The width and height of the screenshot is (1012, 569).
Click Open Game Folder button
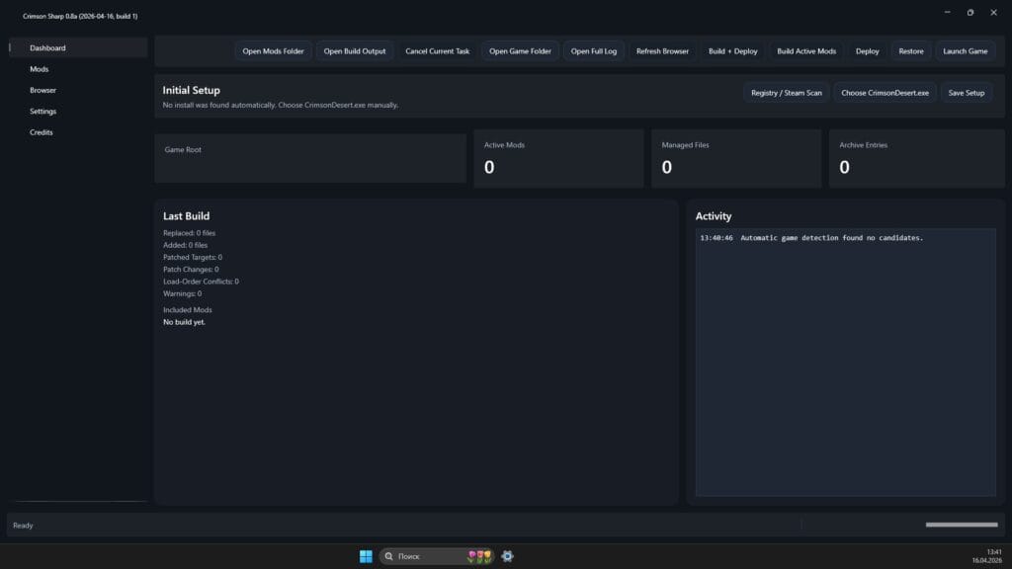click(520, 51)
